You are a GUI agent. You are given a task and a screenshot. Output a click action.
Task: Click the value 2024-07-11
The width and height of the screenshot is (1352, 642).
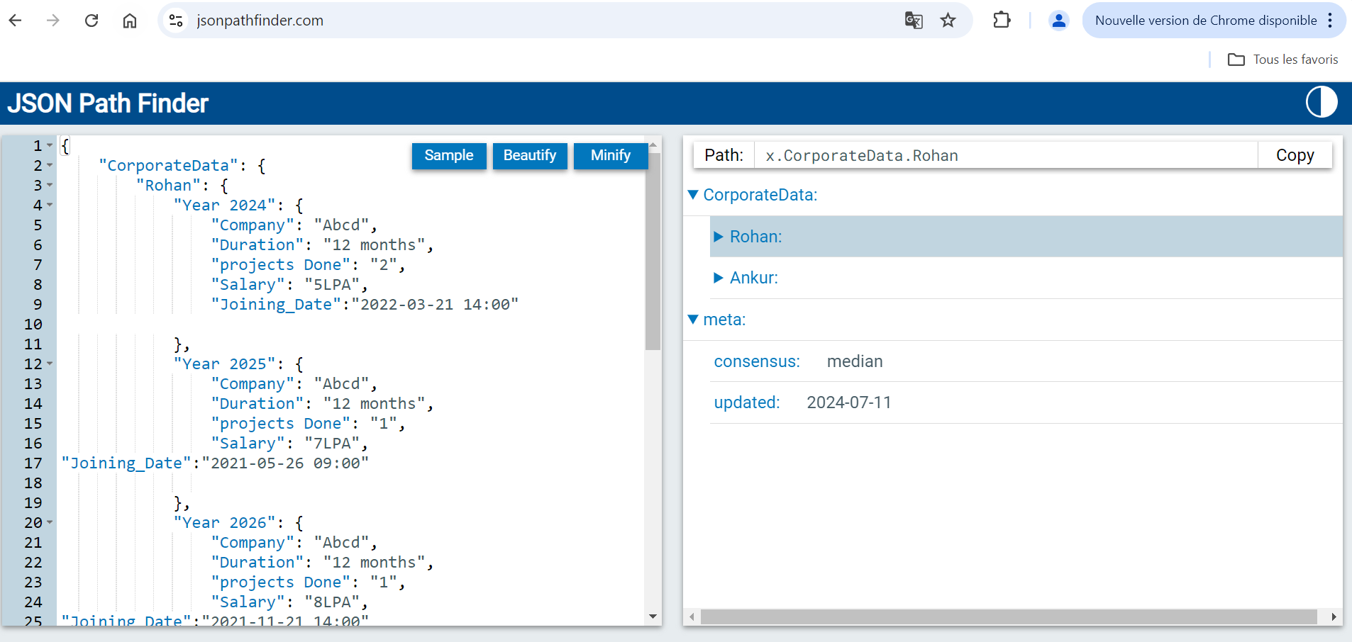coord(849,402)
